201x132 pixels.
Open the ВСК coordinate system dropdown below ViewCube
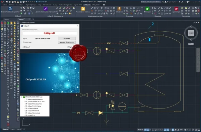pos(191,44)
